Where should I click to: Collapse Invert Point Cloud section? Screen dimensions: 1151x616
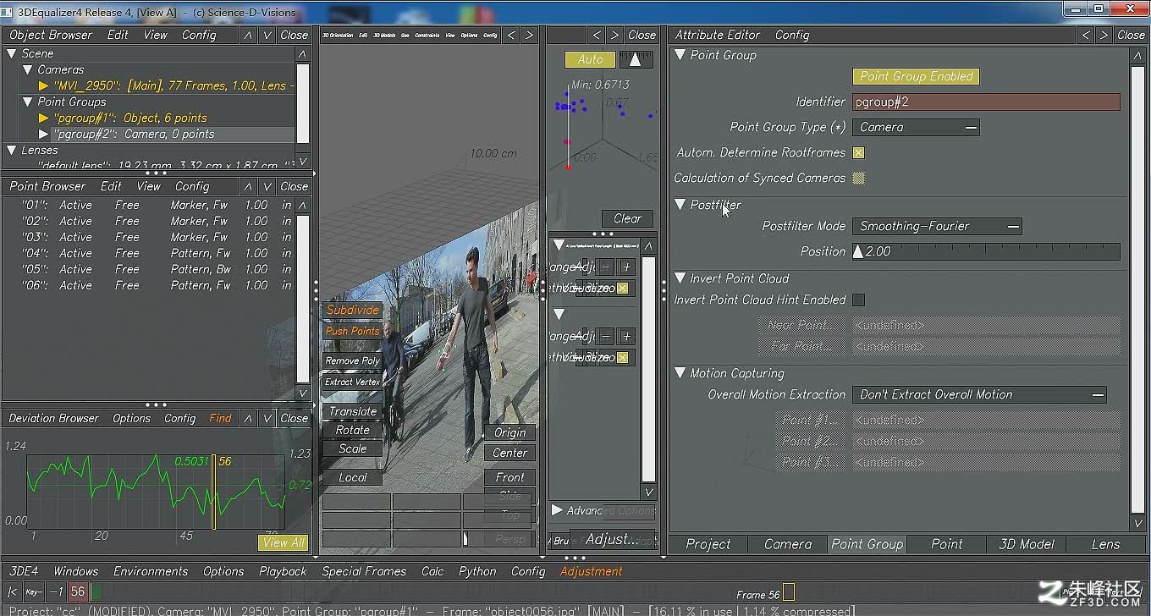click(x=680, y=278)
